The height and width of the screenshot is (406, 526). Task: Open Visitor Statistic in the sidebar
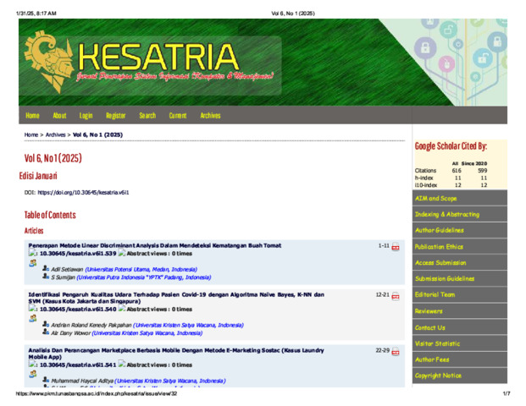(436, 343)
